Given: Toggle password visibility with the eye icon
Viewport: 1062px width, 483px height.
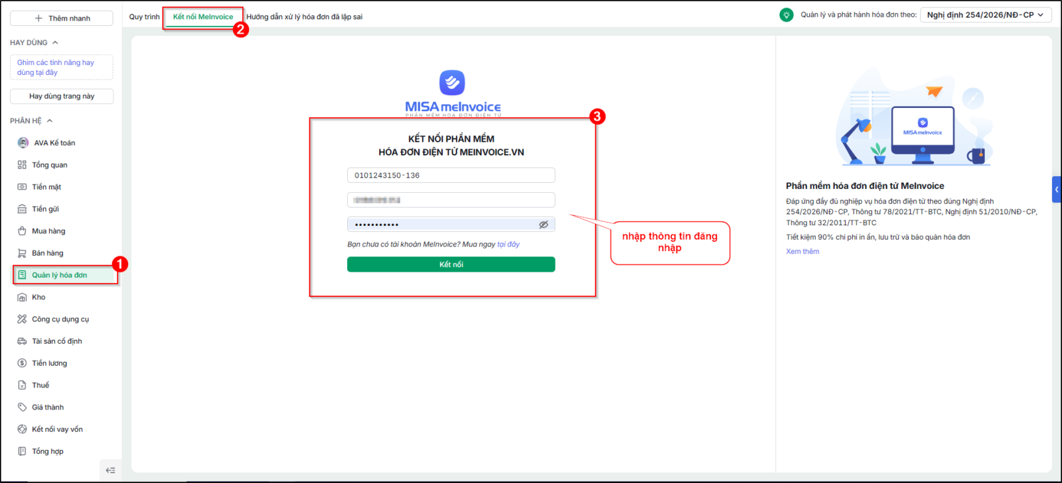Looking at the screenshot, I should pyautogui.click(x=544, y=225).
